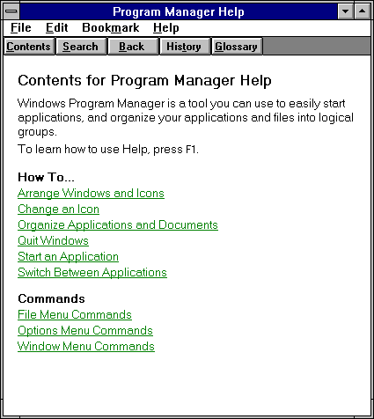Screen dimensions: 374x419
Task: Open the Glossary
Action: point(237,47)
